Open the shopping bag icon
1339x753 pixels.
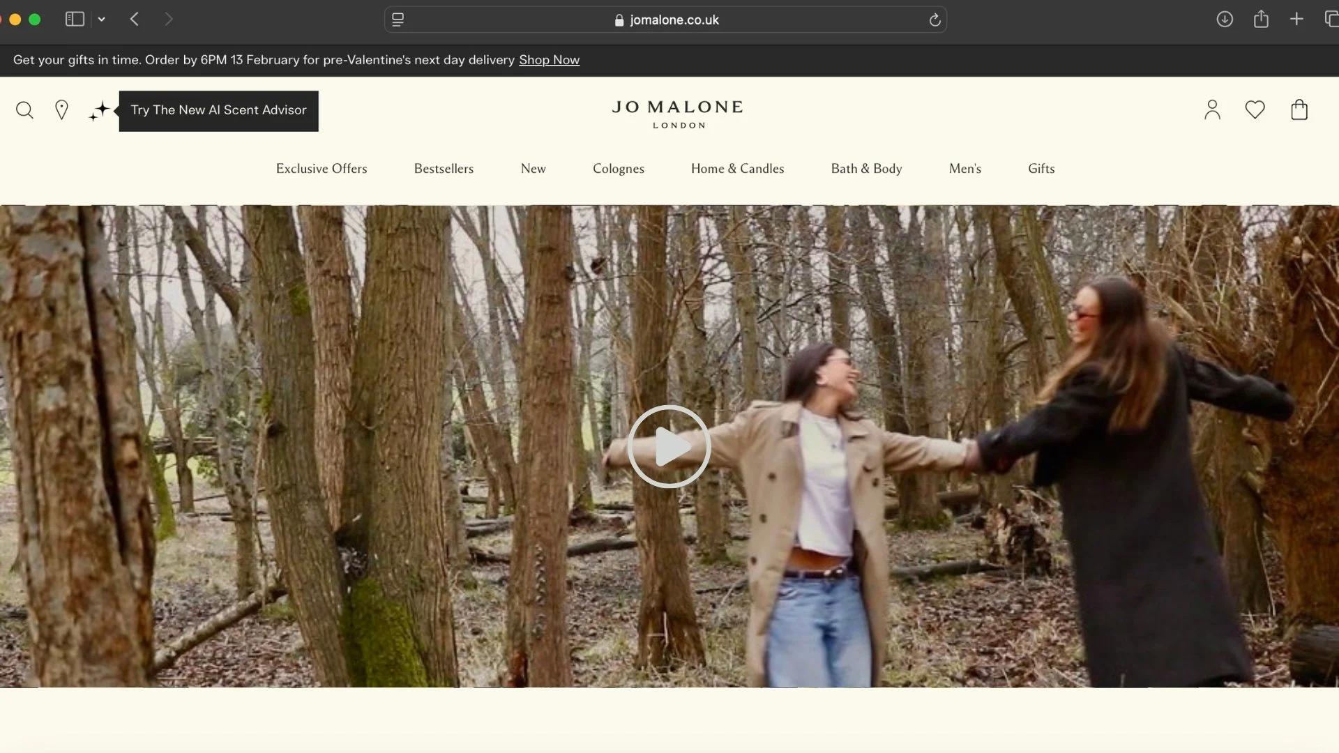[x=1299, y=109]
